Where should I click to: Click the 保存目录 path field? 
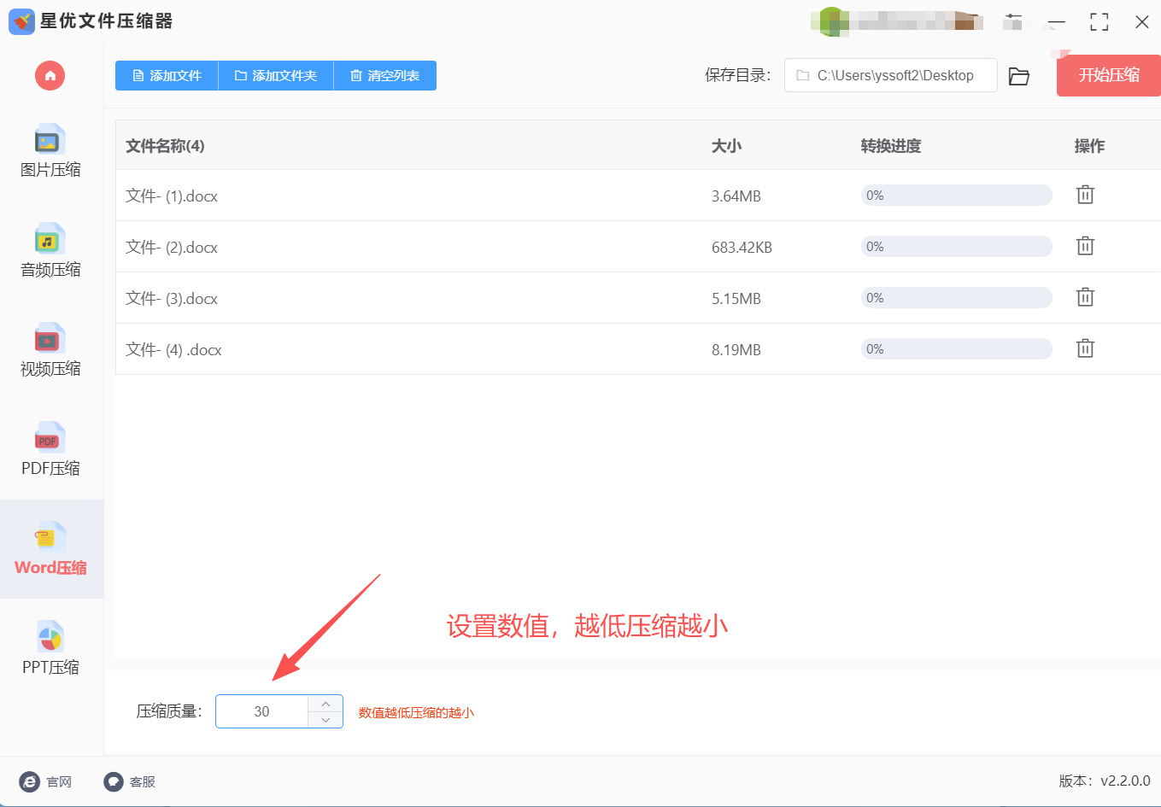(x=890, y=75)
